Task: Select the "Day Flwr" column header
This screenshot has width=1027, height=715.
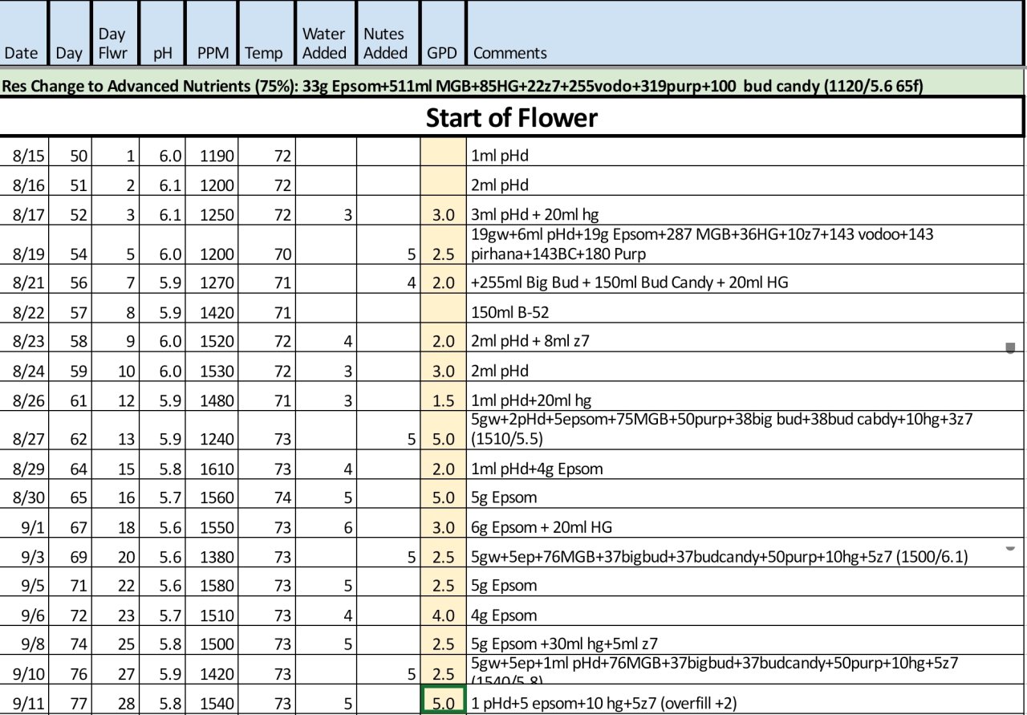Action: coord(116,34)
